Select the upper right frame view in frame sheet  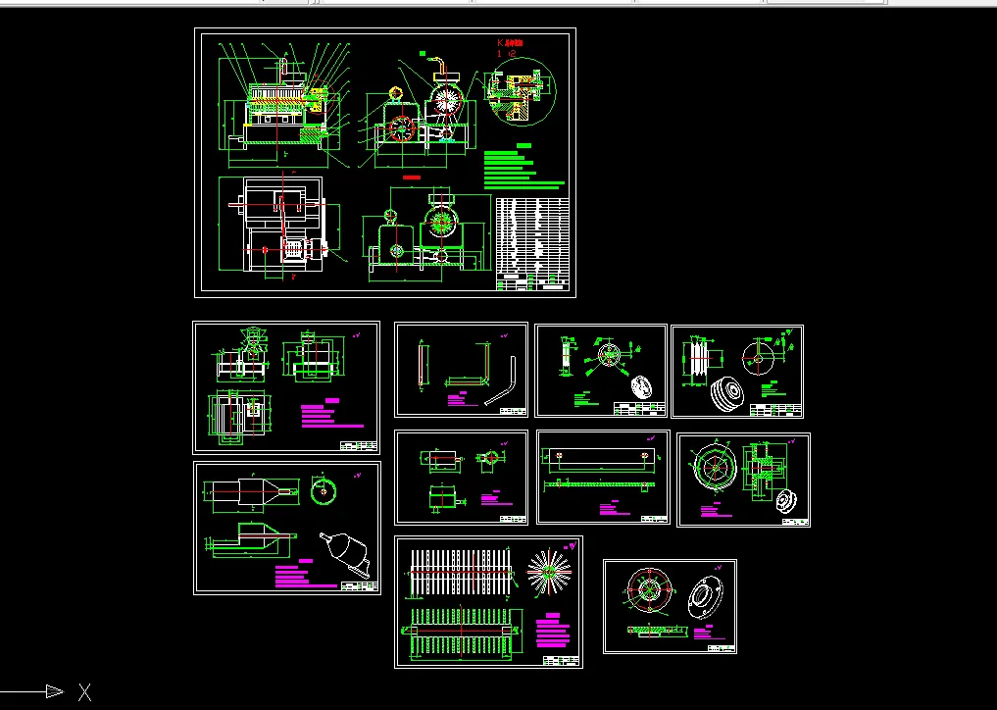[313, 356]
